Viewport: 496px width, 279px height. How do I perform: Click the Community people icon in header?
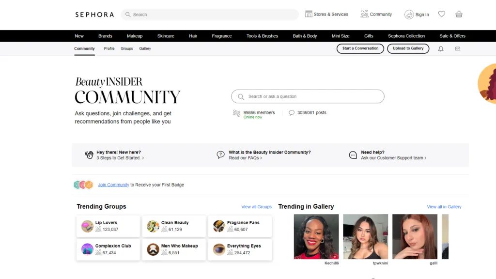point(364,14)
